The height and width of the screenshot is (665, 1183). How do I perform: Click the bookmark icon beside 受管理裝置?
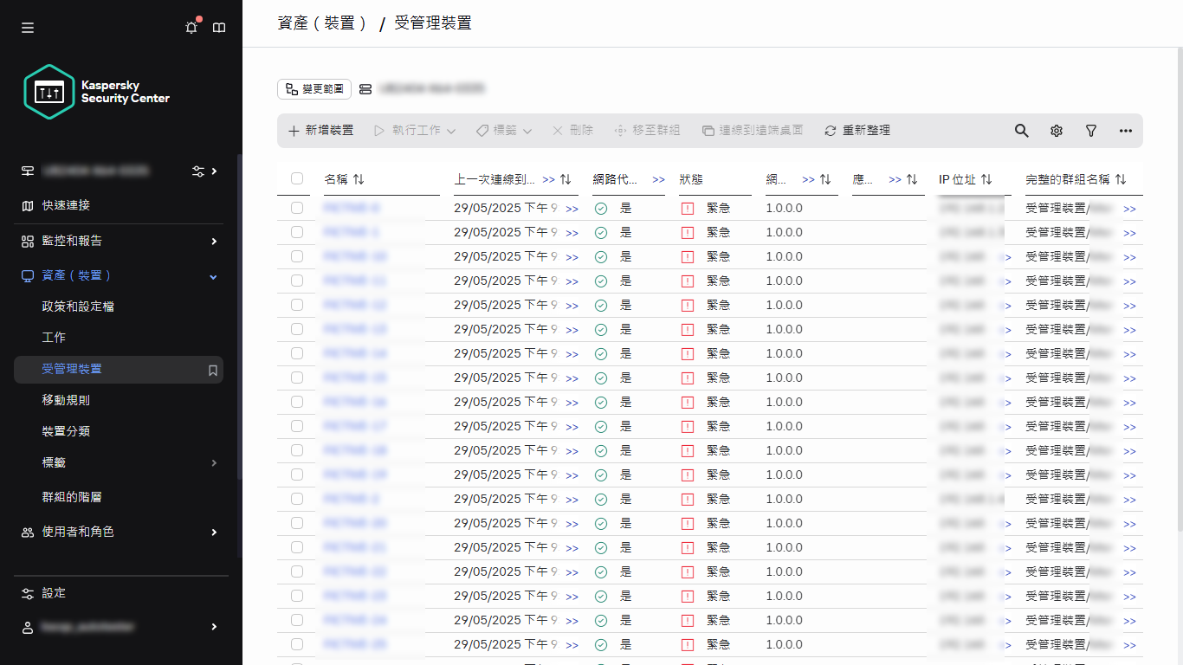pos(212,369)
